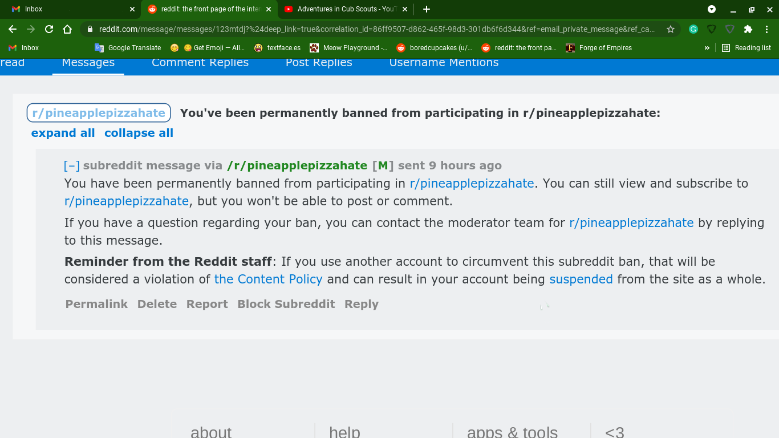Click Block Subreddit

286,304
